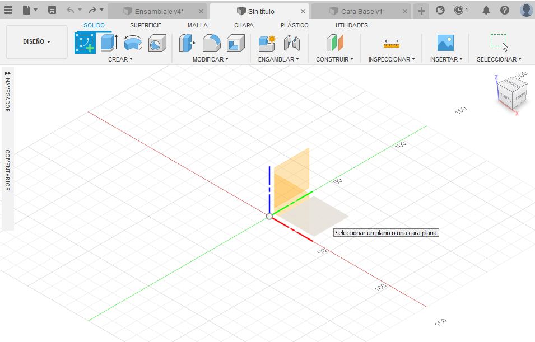Redo the last action
This screenshot has width=535, height=342.
click(x=92, y=10)
